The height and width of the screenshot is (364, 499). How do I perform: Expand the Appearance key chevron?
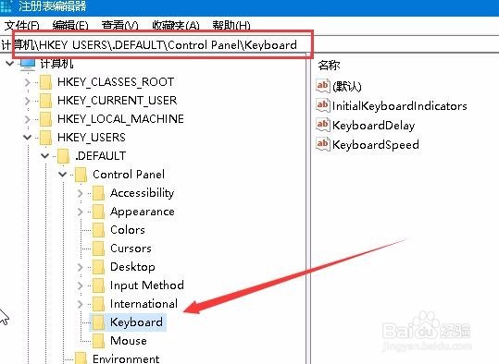coord(81,212)
